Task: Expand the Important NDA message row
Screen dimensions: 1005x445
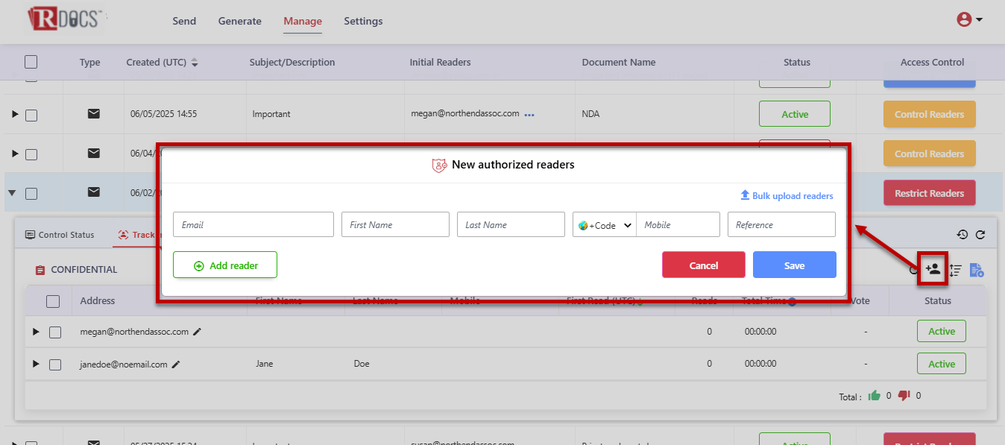Action: click(14, 114)
